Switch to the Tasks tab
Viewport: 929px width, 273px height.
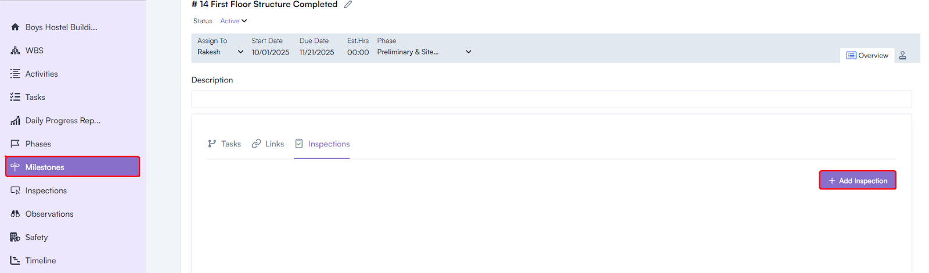pos(224,144)
